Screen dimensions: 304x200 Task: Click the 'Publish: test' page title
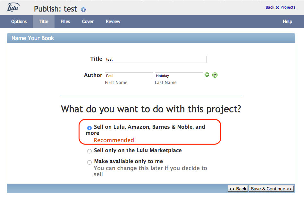click(55, 9)
